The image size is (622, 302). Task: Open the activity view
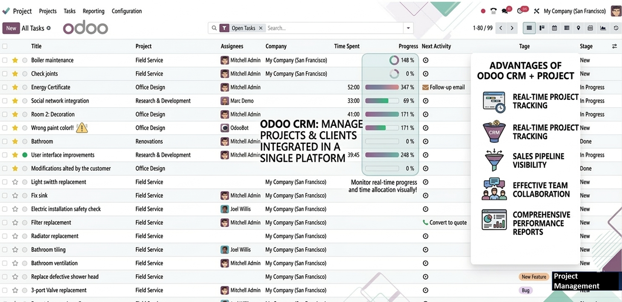coord(616,28)
